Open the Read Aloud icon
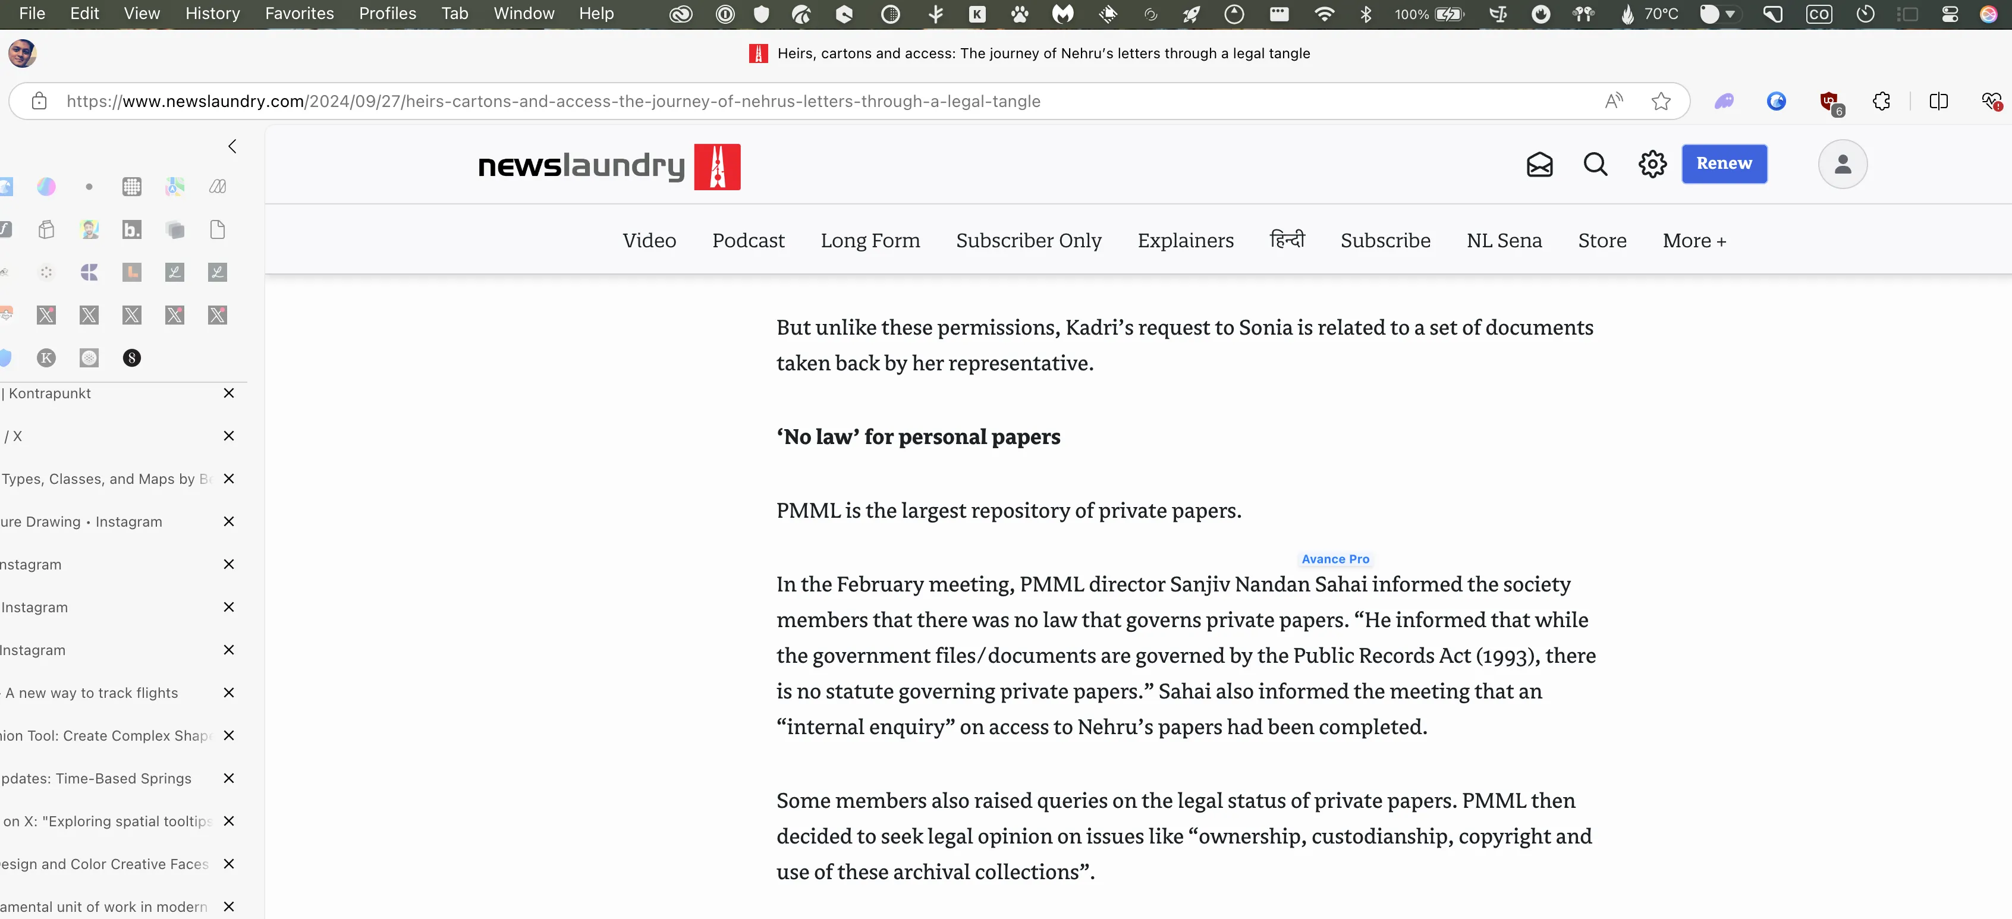 tap(1614, 102)
